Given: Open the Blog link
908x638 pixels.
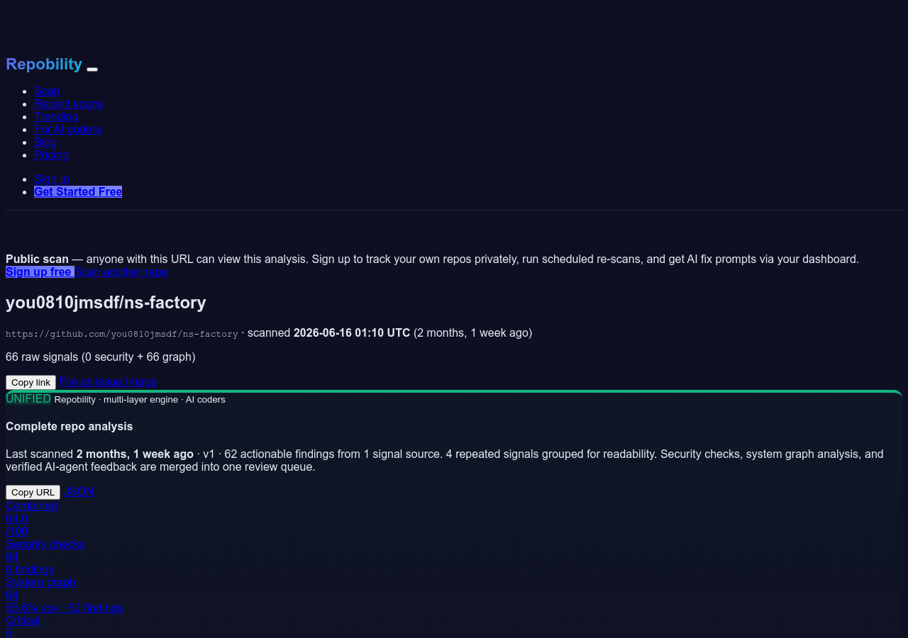Looking at the screenshot, I should [45, 142].
